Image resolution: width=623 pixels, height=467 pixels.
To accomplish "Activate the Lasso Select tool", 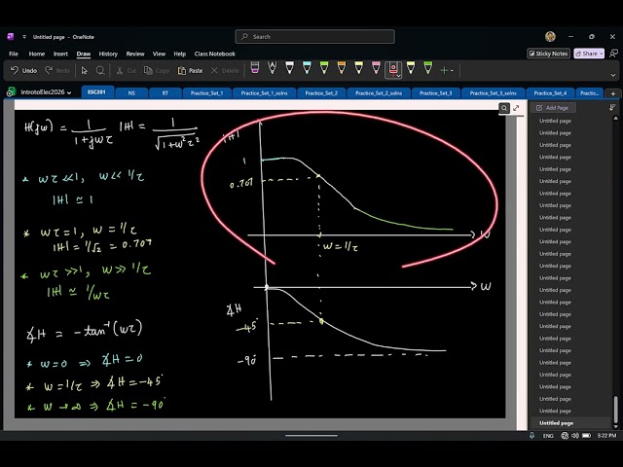I will click(x=100, y=70).
